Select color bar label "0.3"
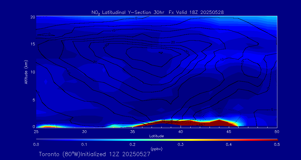 pyautogui.click(x=181, y=144)
